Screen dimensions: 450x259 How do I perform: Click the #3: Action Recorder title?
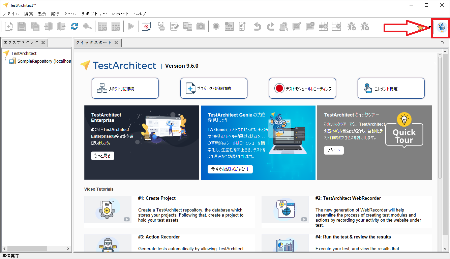click(x=159, y=237)
